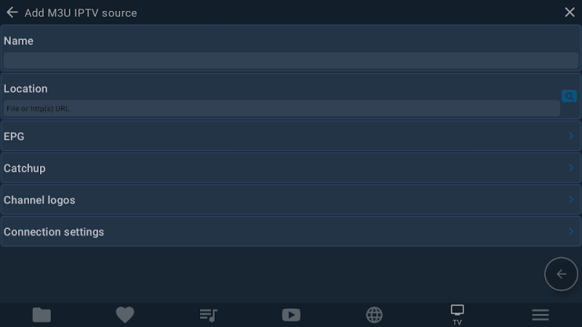582x327 pixels.
Task: Open the web browser globe tab
Action: [374, 315]
